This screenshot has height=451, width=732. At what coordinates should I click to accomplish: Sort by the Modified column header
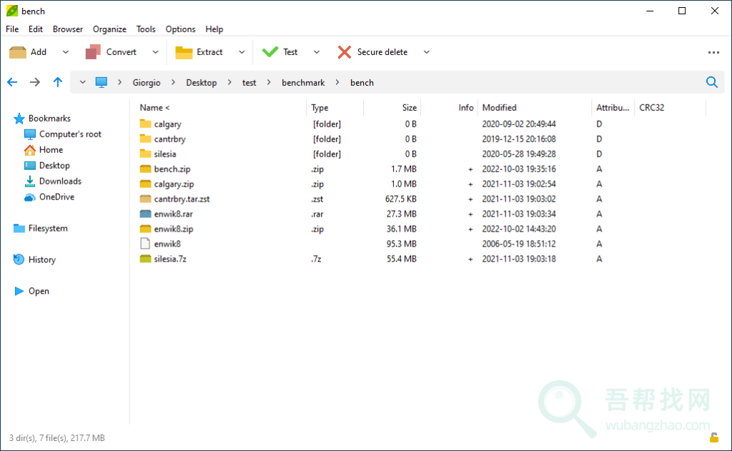[499, 108]
